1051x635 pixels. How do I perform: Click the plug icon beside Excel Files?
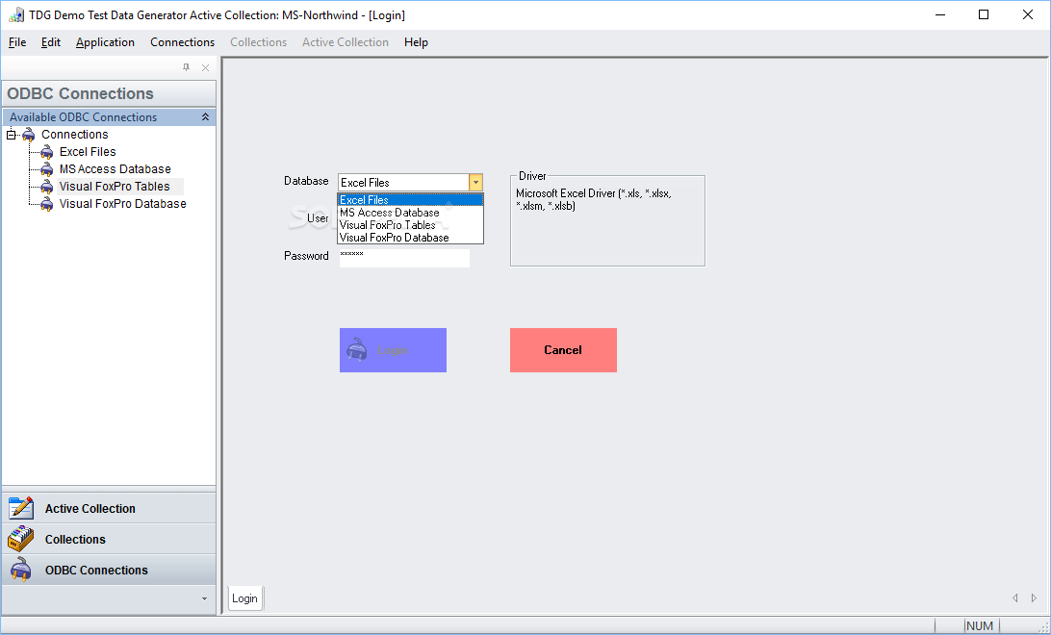coord(45,151)
